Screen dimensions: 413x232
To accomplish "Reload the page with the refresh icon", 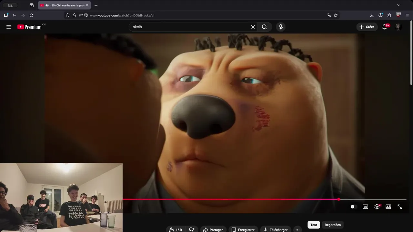I will point(32,15).
